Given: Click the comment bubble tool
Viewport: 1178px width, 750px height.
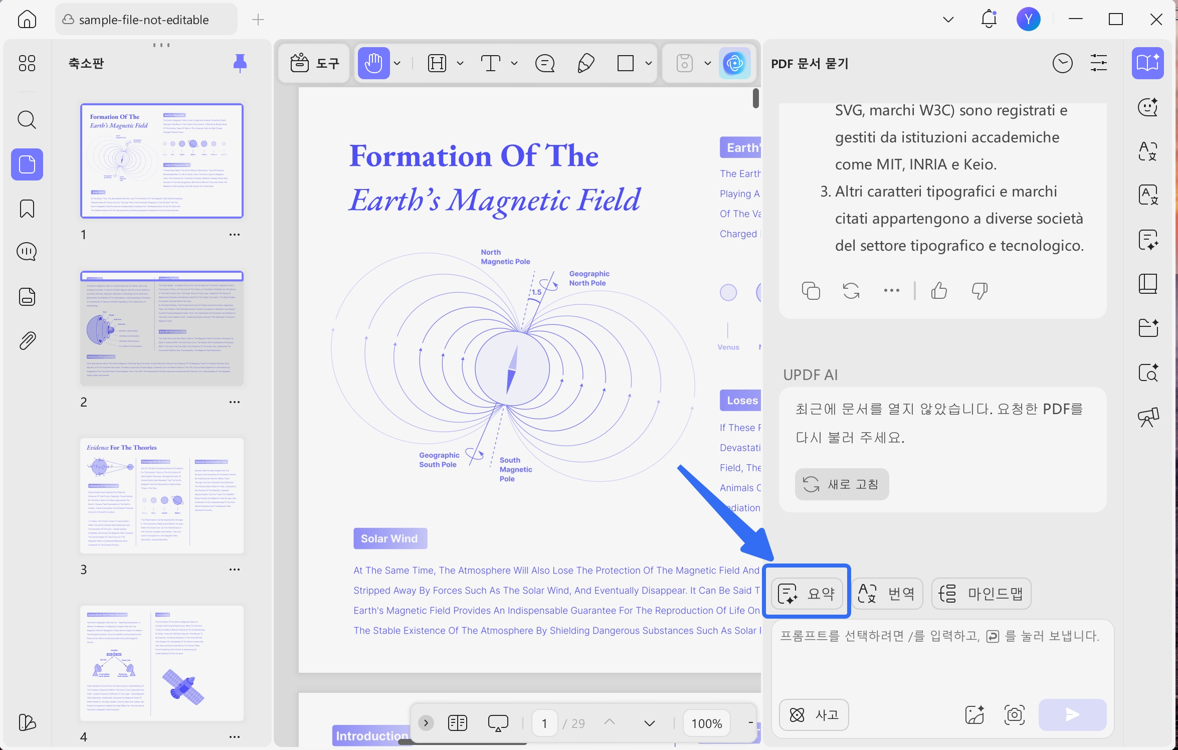Looking at the screenshot, I should 544,64.
